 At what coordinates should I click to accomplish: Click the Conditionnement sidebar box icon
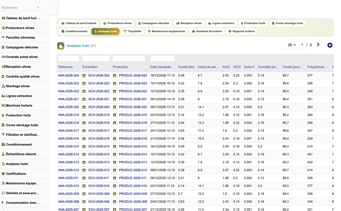pos(3,145)
